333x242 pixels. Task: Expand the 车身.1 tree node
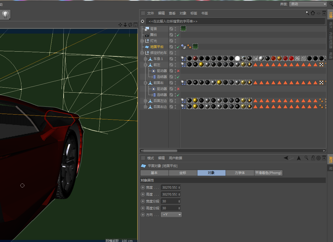pyautogui.click(x=145, y=59)
